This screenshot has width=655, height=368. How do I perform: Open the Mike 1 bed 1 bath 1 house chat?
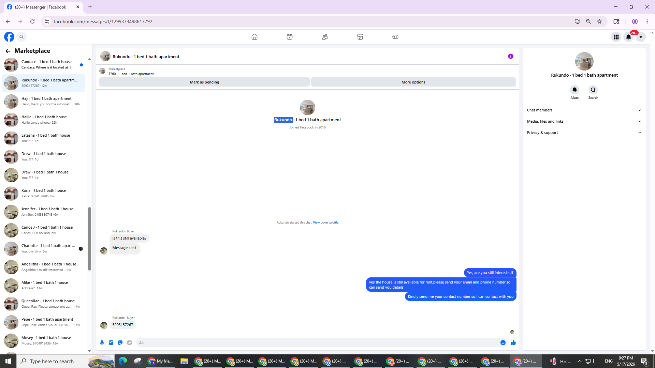(44, 285)
